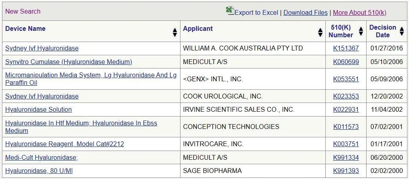Sort Decision Date column descending arrow
Image resolution: width=409 pixels, height=179 pixels.
(402, 34)
